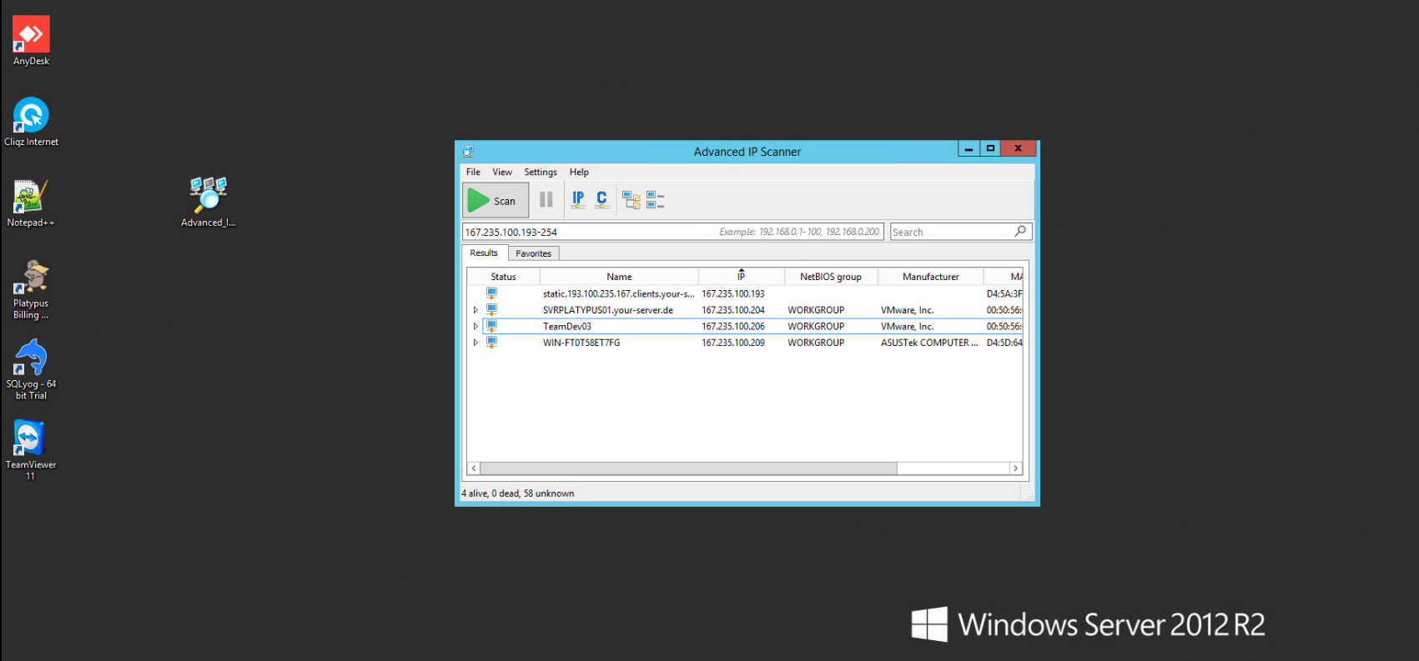Image resolution: width=1419 pixels, height=661 pixels.
Task: Click the Expand all toolbar icon
Action: coord(632,200)
